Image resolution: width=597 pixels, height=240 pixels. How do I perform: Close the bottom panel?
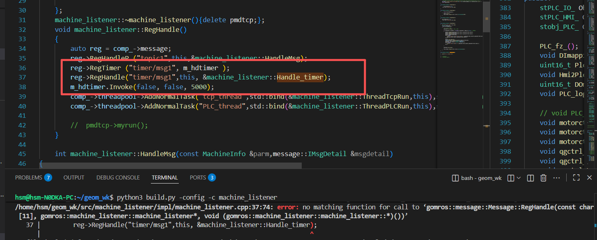pyautogui.click(x=589, y=177)
